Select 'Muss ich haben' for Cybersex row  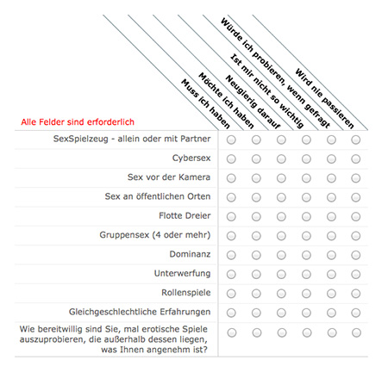point(231,159)
